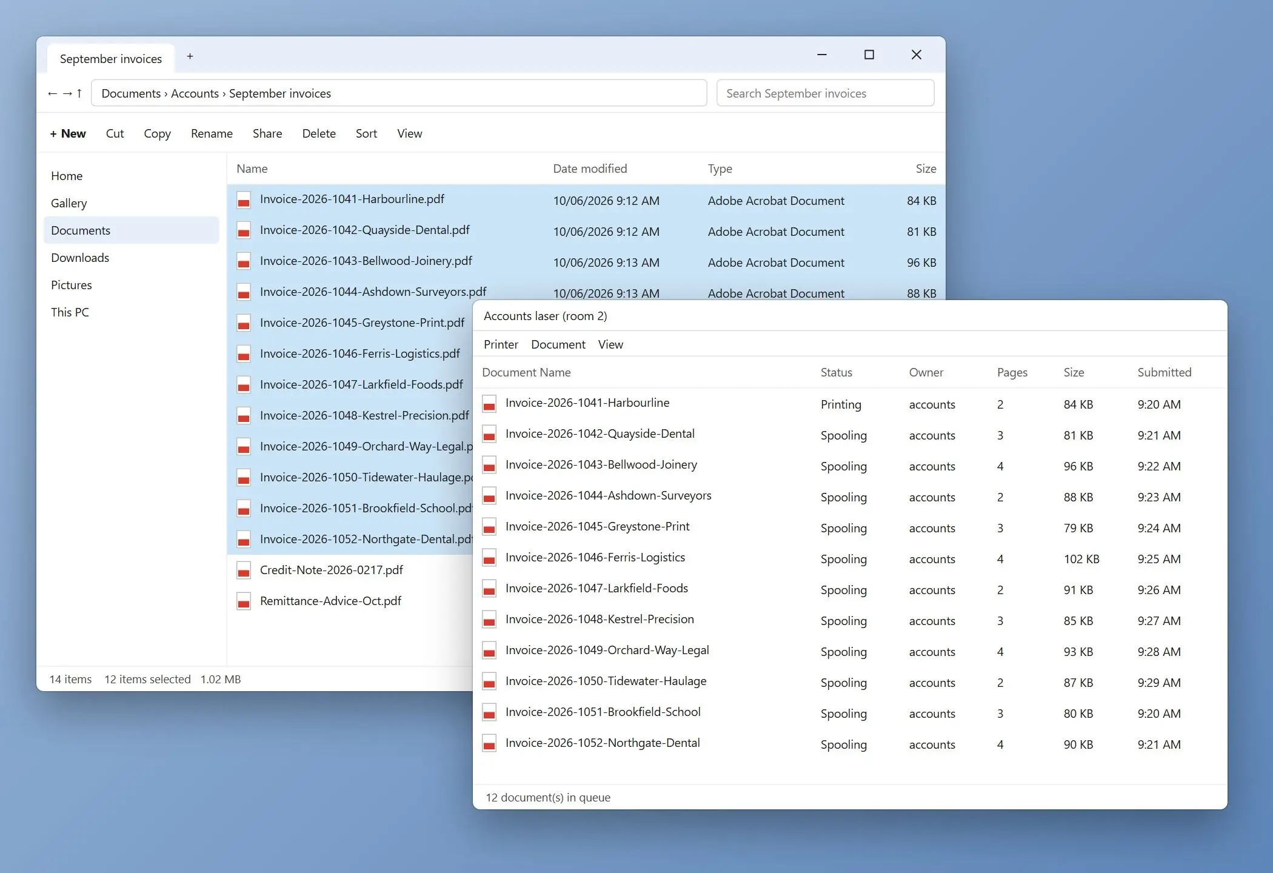The image size is (1273, 873).
Task: Open Downloads in the Explorer sidebar
Action: [131, 258]
